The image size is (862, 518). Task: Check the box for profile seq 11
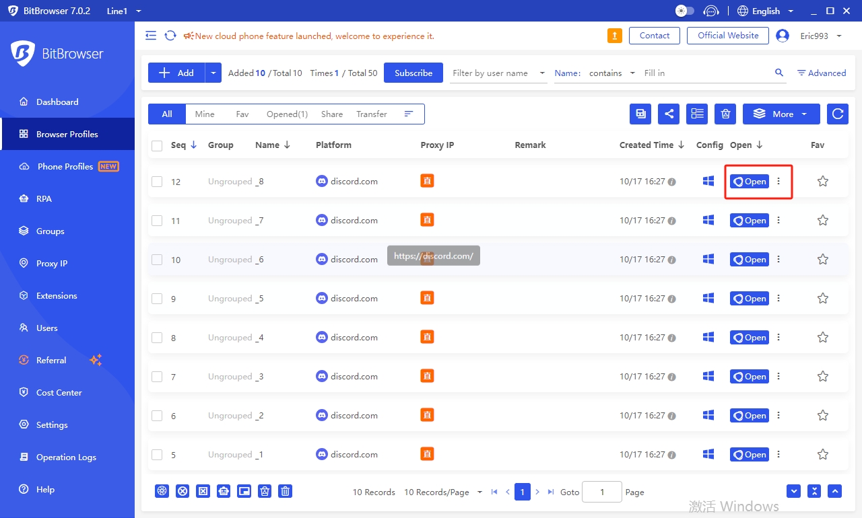(x=157, y=221)
